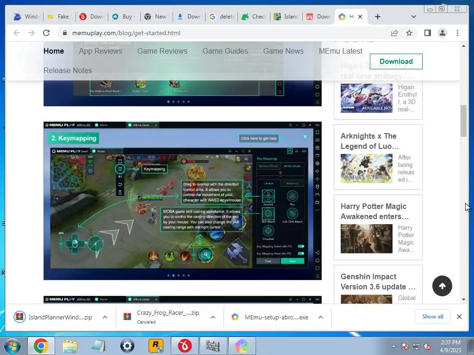Click the Action Center flag tray icon
This screenshot has height=355, width=474.
pos(405,346)
